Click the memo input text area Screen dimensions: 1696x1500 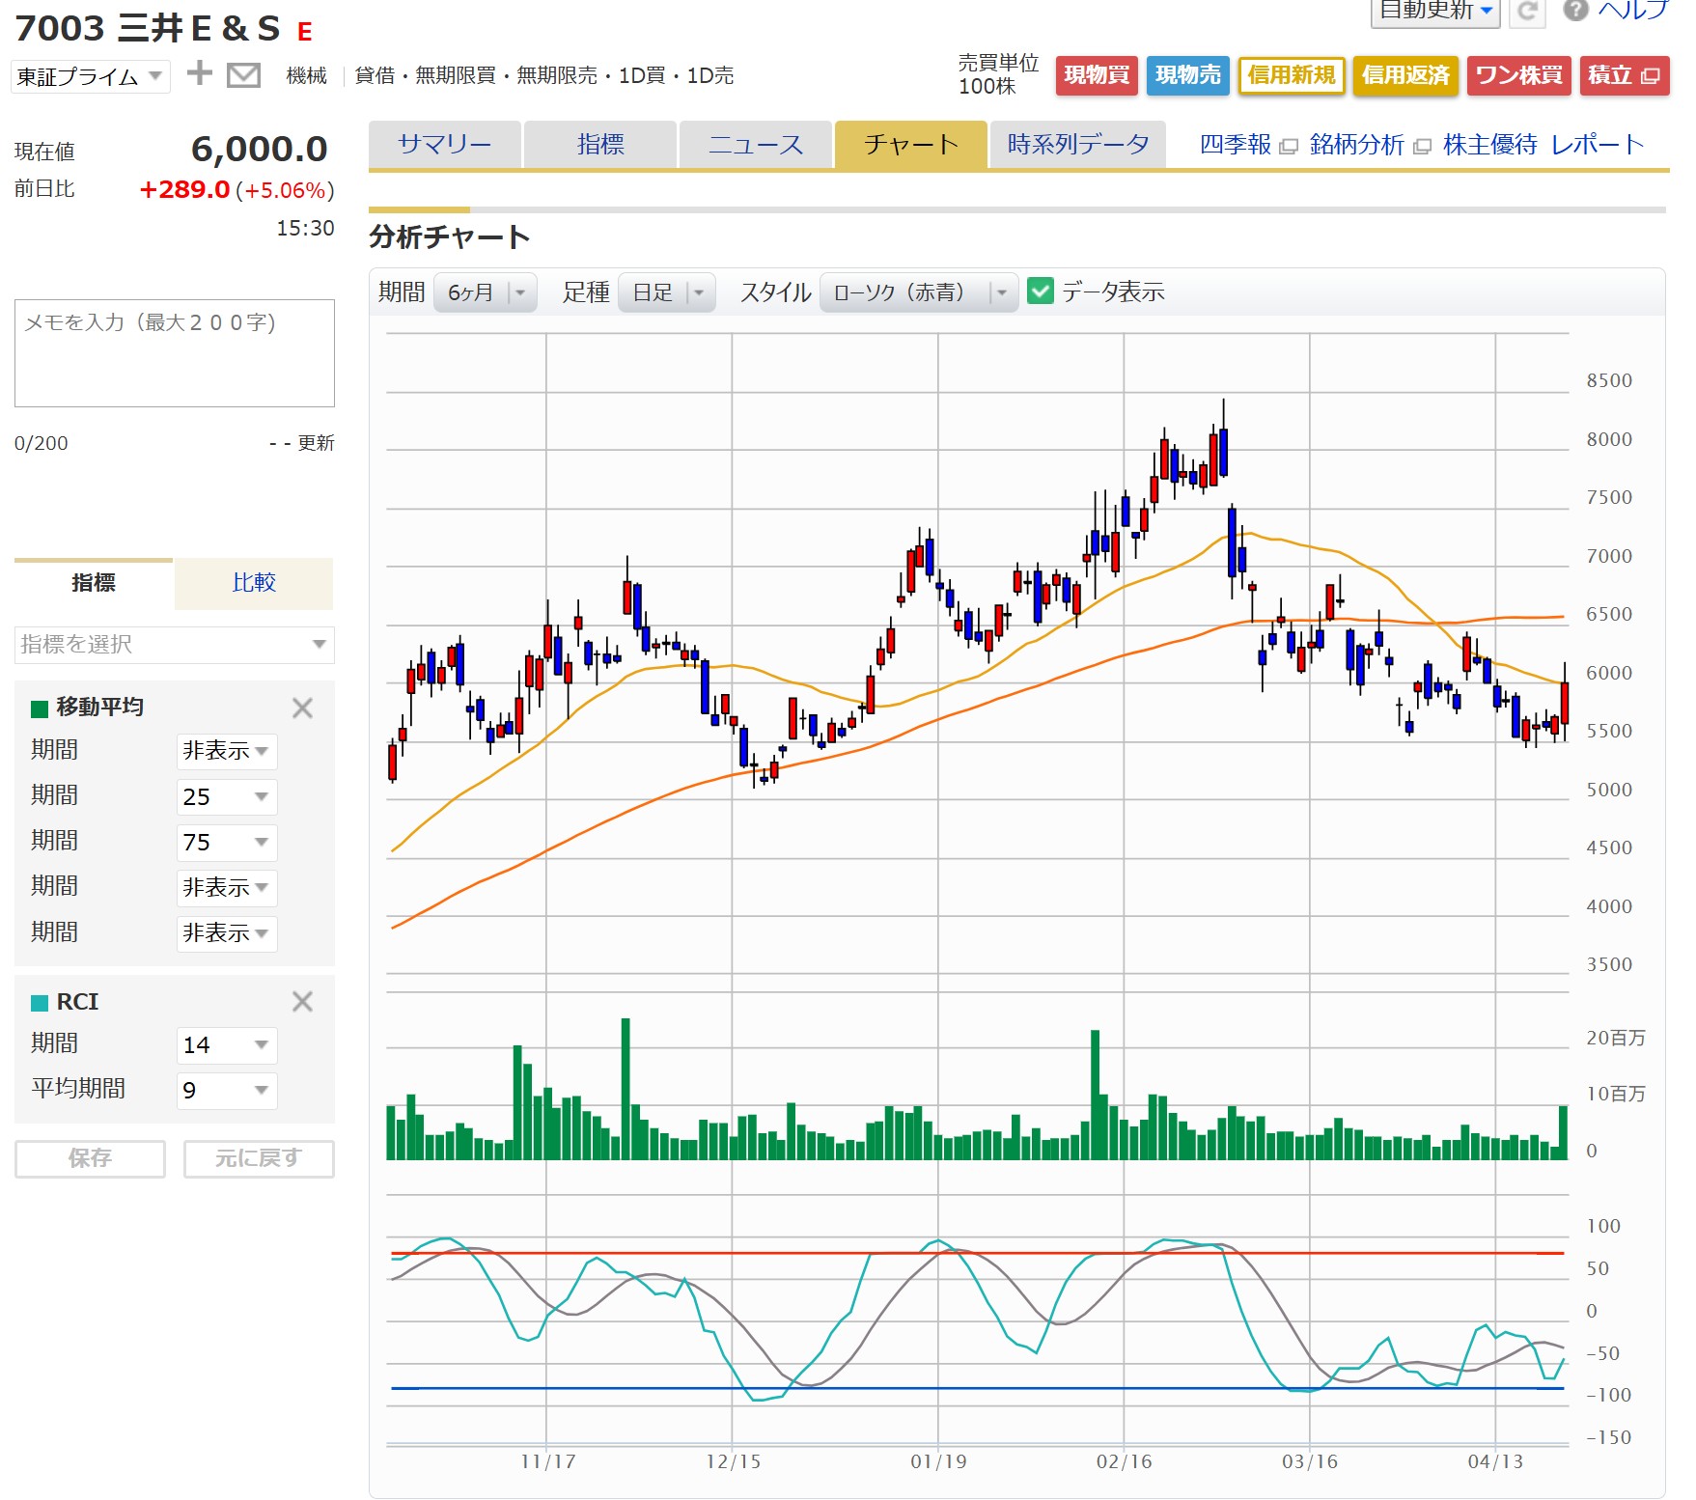[174, 353]
